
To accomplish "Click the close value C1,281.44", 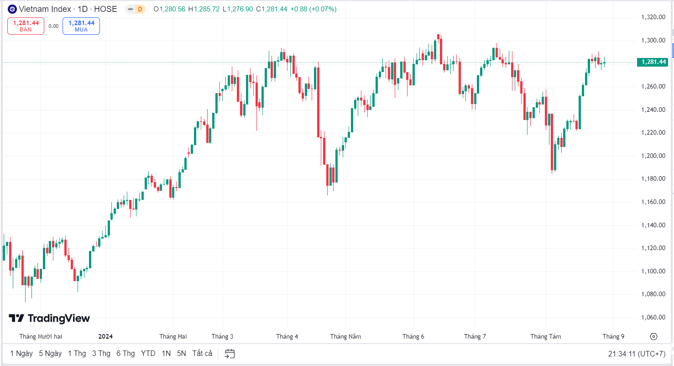I will click(272, 9).
